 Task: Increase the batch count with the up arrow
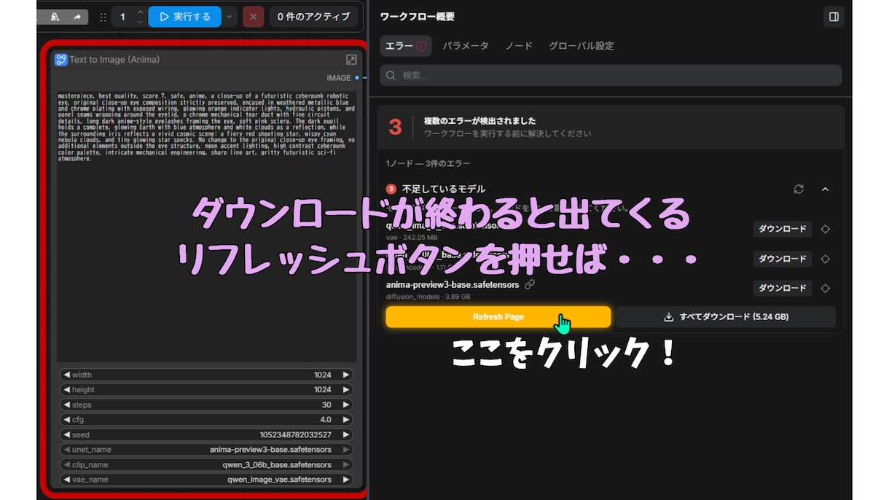pyautogui.click(x=140, y=12)
